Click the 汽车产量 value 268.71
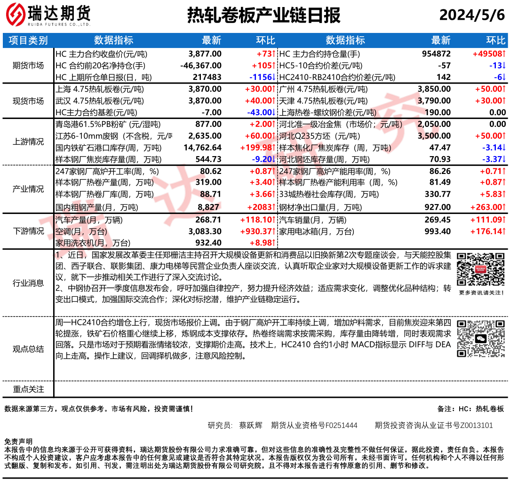Viewport: 510px width, 481px height. pyautogui.click(x=208, y=220)
